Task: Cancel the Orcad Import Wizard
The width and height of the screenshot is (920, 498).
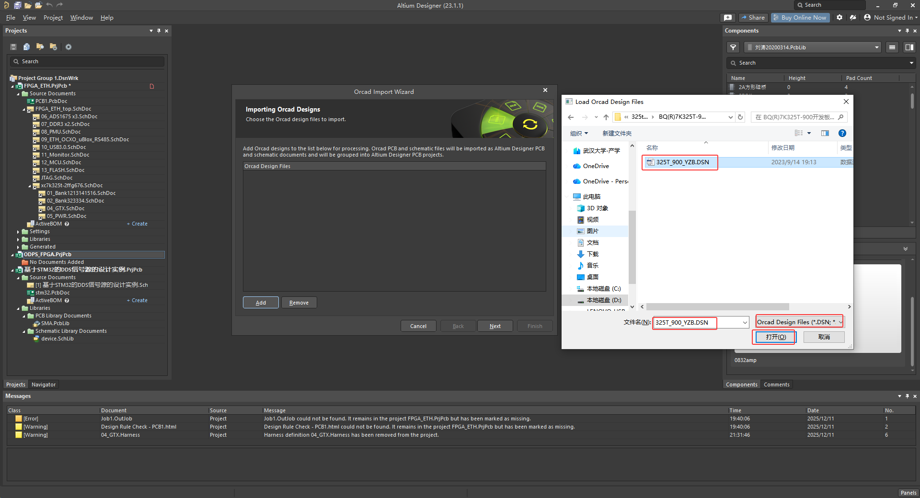Action: click(418, 326)
